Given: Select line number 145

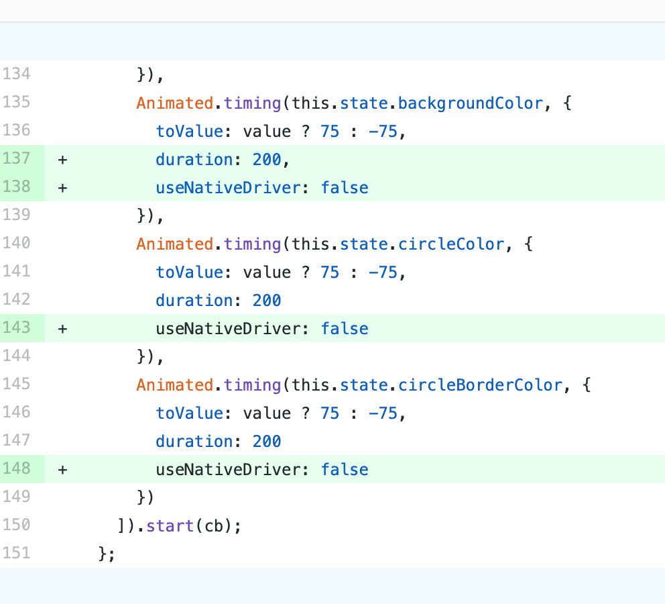Looking at the screenshot, I should [17, 384].
